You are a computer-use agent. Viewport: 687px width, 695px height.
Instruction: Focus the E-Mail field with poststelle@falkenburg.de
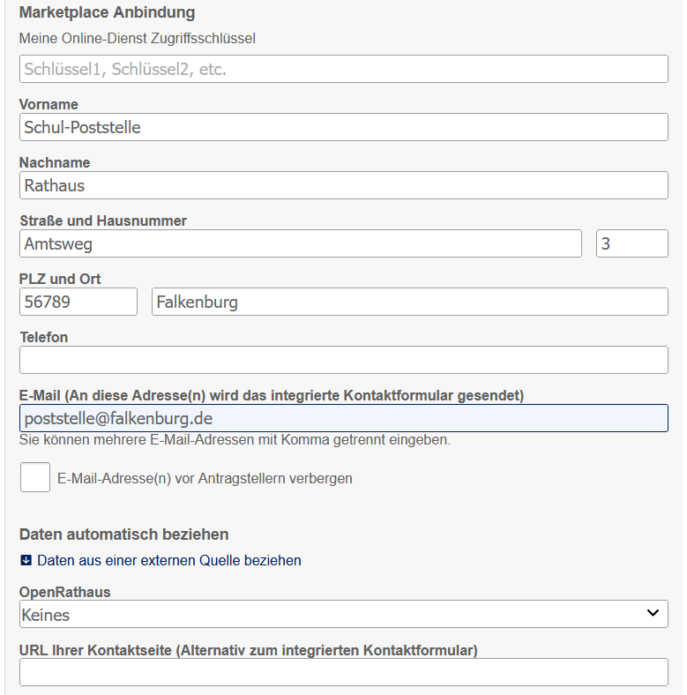click(343, 418)
